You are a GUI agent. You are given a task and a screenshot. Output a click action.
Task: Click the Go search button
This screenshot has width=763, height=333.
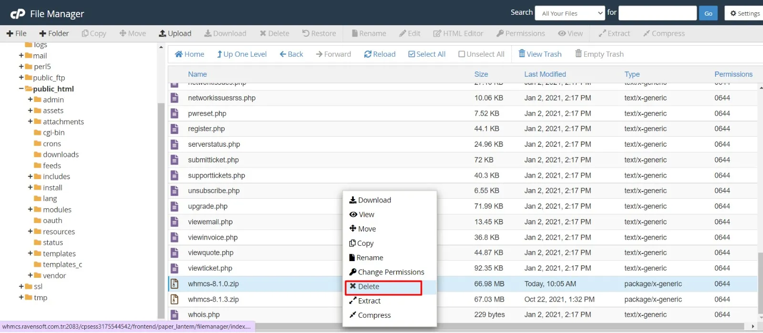(x=708, y=13)
